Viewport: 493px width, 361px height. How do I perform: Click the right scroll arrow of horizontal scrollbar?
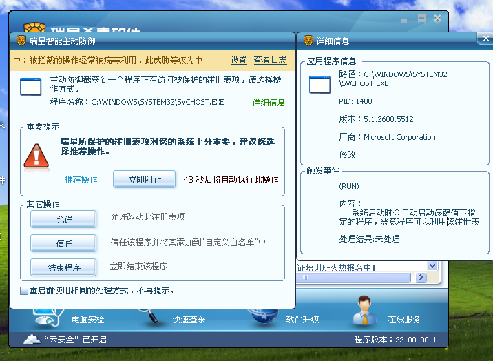(421, 278)
